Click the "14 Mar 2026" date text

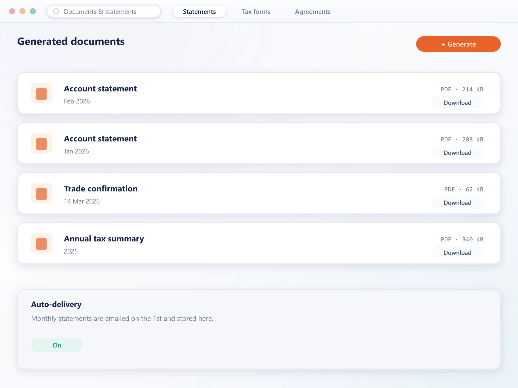click(82, 201)
